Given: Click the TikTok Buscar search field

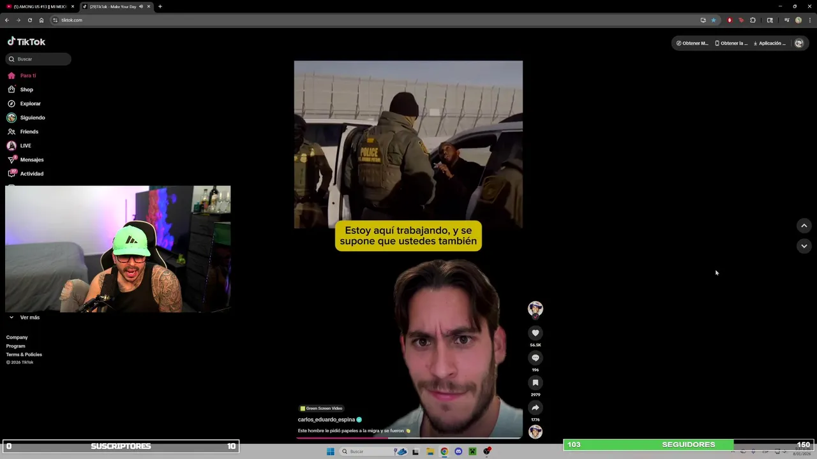Looking at the screenshot, I should coord(38,59).
